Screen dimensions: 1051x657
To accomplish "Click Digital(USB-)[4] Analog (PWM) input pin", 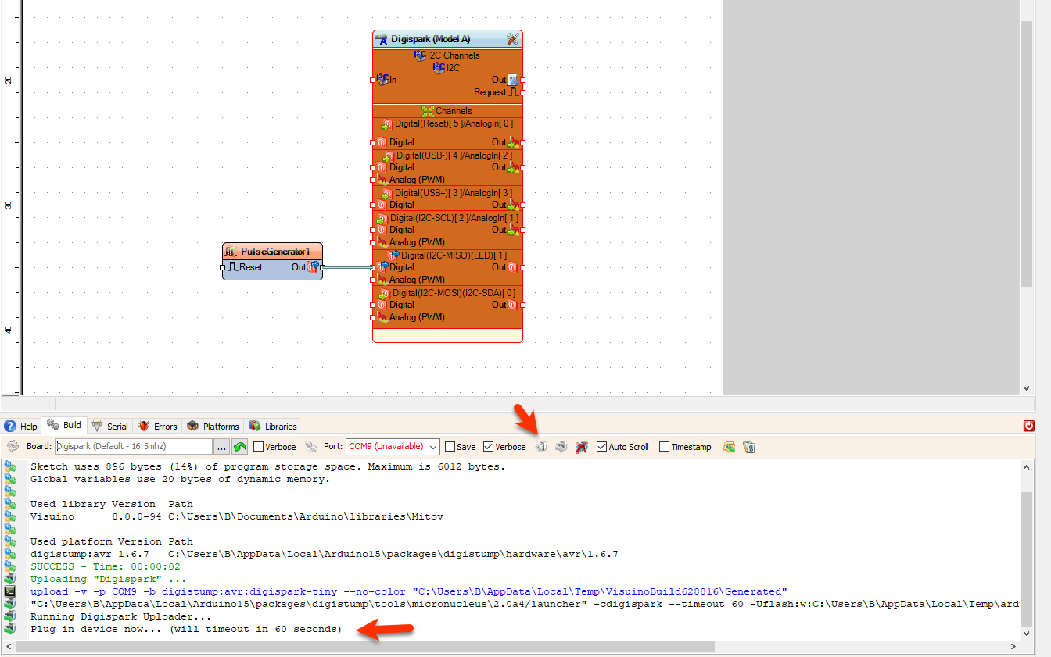I will pos(372,180).
